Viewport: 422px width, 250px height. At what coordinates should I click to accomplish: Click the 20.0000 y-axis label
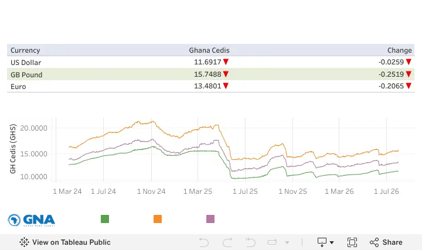[33, 128]
